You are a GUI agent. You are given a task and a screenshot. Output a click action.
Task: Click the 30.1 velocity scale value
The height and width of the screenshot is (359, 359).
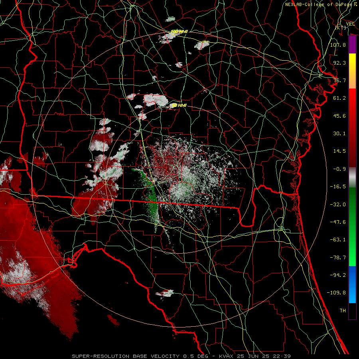(339, 134)
